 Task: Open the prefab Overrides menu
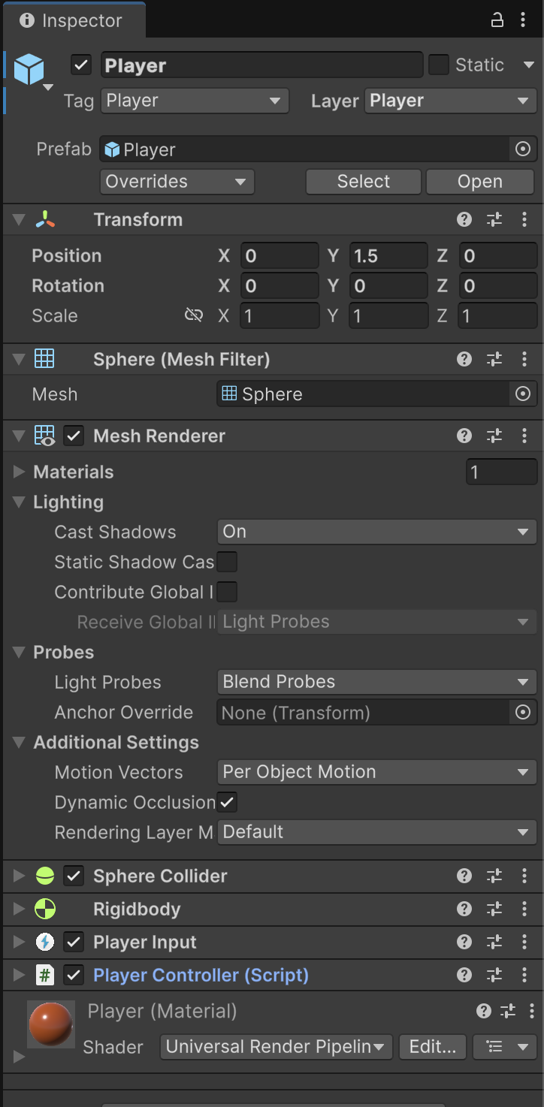coord(177,182)
